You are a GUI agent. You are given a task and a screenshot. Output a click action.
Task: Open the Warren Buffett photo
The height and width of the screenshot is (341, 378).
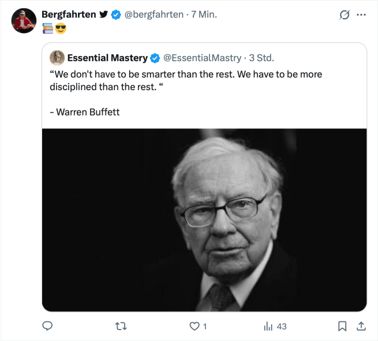[204, 220]
